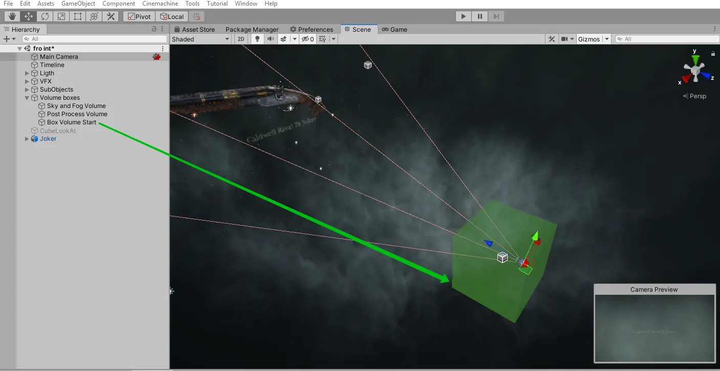Select the Rotate tool
Screen dimensions: 720x371
pos(45,16)
